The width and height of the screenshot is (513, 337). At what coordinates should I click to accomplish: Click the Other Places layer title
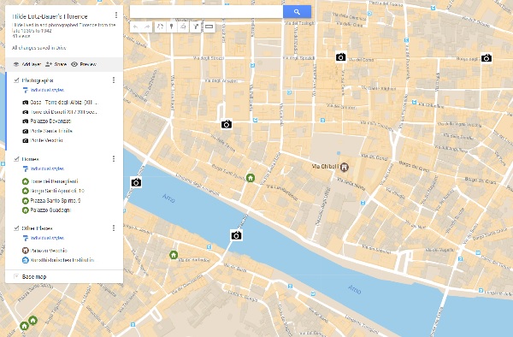[37, 228]
